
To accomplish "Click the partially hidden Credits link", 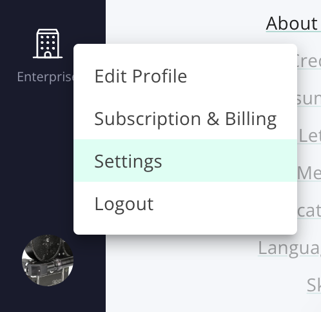I will click(x=309, y=61).
